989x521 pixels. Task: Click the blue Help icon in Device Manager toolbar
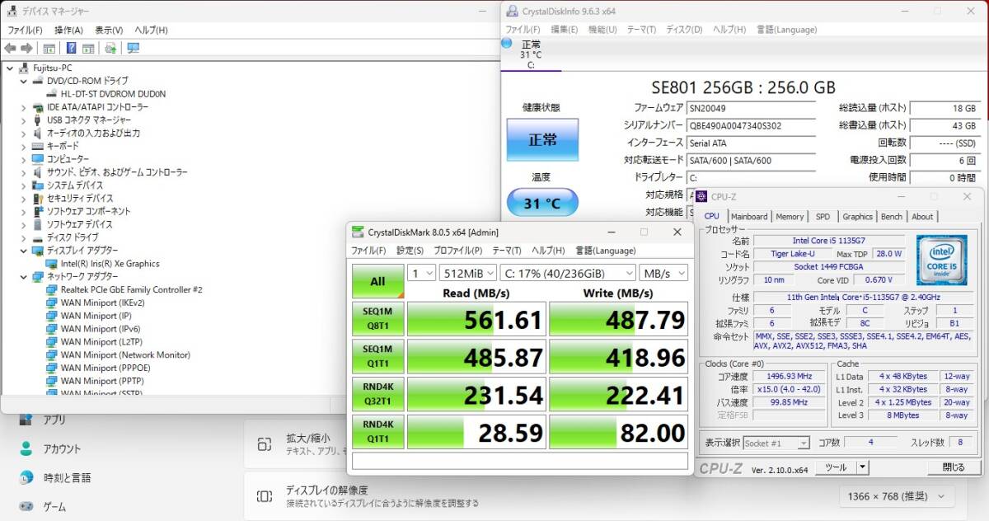(x=71, y=48)
